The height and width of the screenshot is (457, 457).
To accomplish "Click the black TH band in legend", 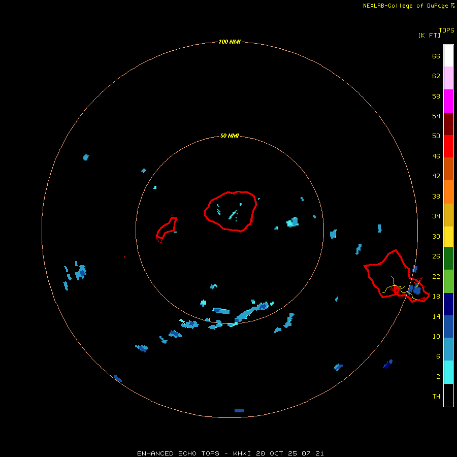I will (x=448, y=395).
